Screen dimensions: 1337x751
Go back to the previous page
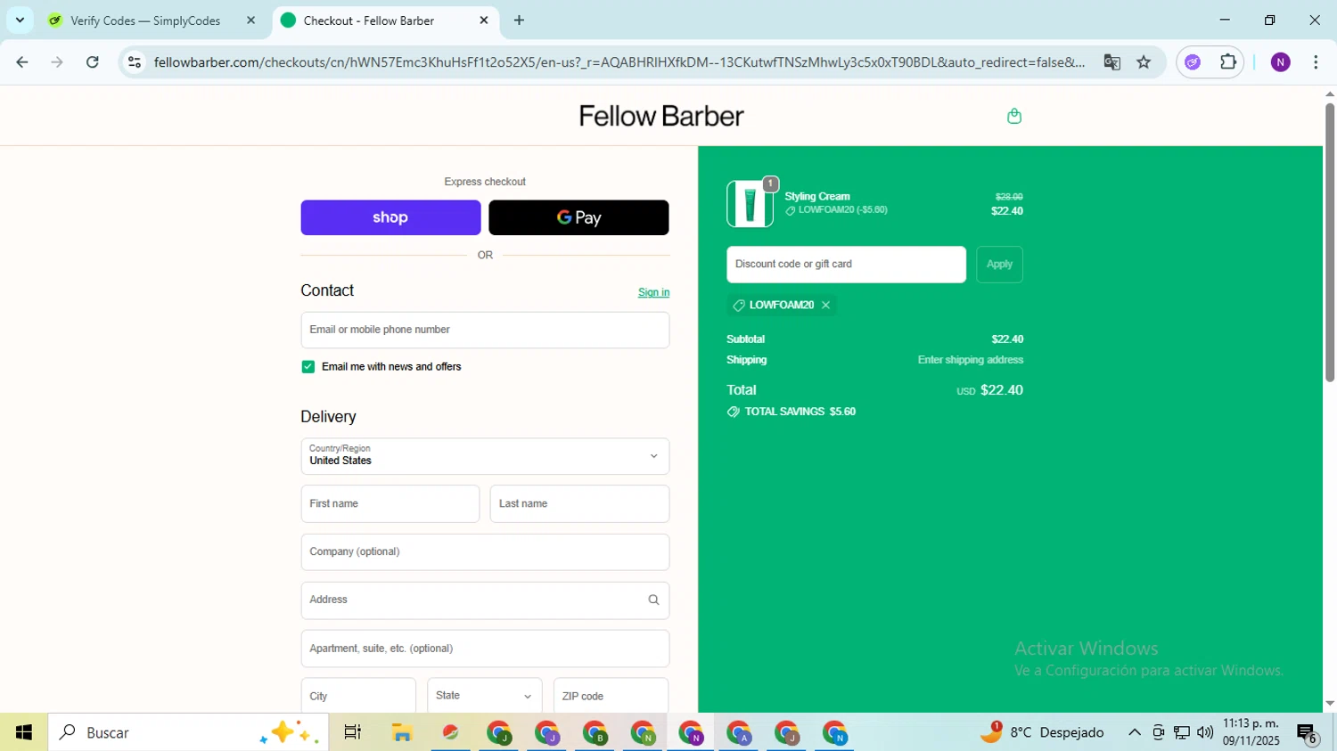click(x=22, y=62)
